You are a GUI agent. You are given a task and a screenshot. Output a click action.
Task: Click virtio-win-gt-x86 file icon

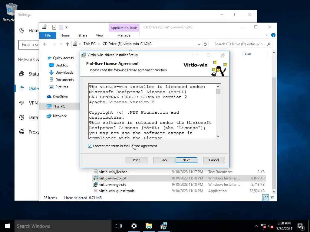95,185
